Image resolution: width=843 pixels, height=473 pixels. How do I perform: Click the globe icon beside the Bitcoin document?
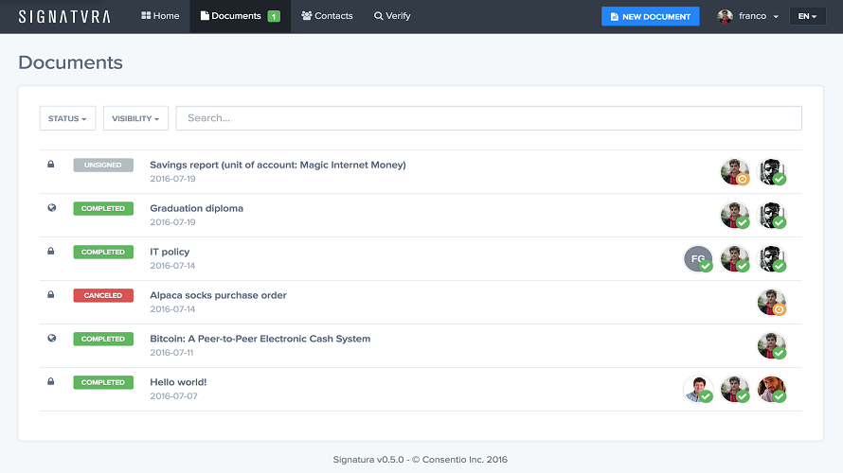[x=51, y=339]
